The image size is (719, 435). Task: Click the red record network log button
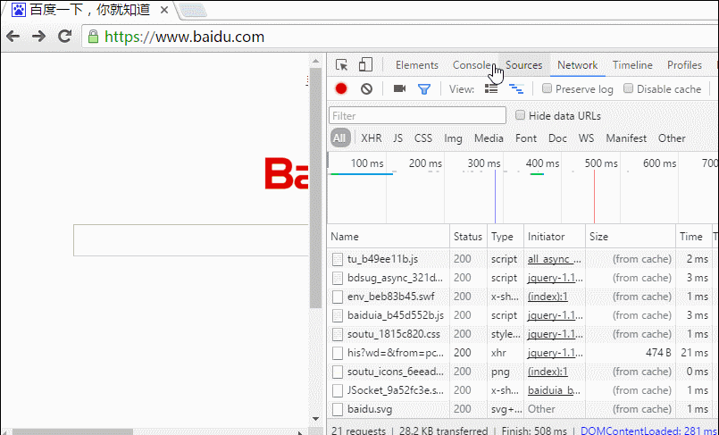click(x=341, y=88)
